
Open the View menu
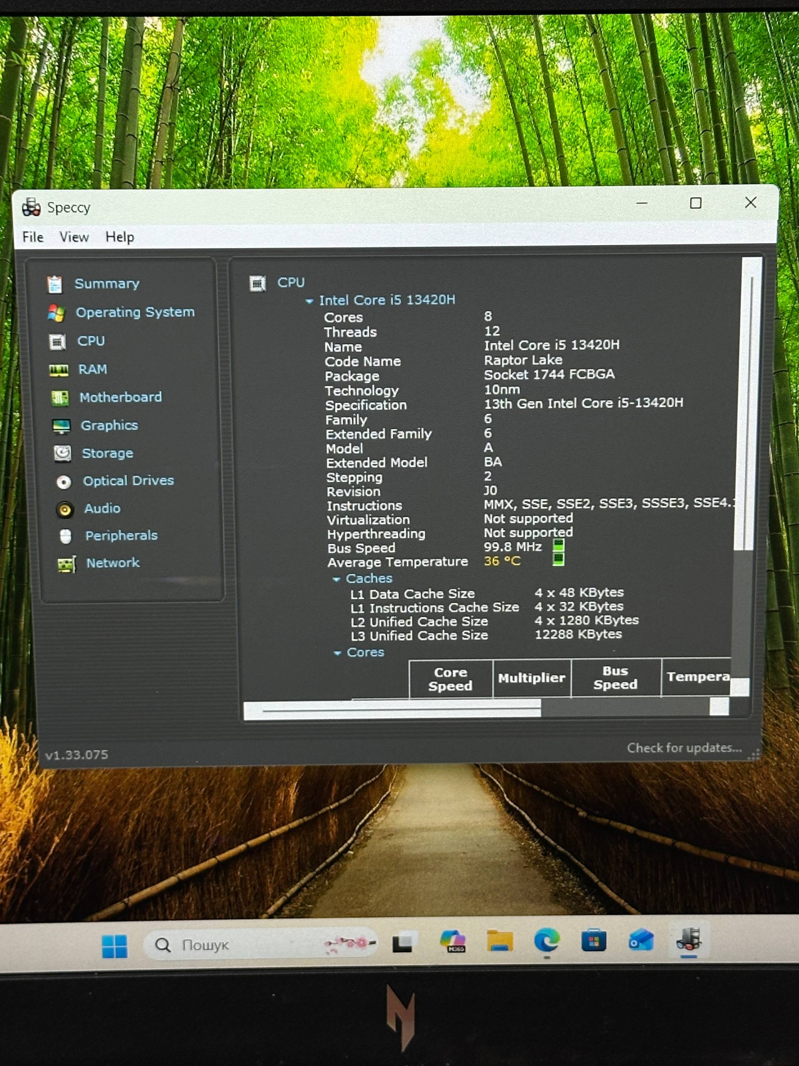click(74, 237)
